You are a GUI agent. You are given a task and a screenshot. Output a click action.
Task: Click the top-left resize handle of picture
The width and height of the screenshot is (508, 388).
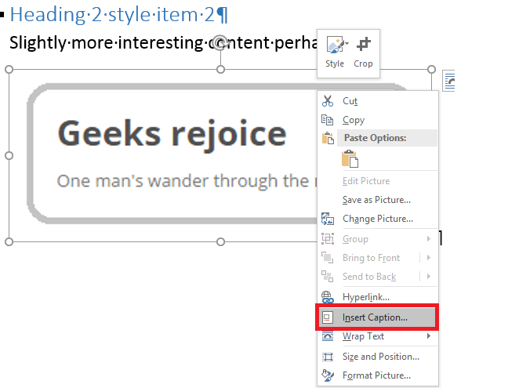[x=9, y=70]
